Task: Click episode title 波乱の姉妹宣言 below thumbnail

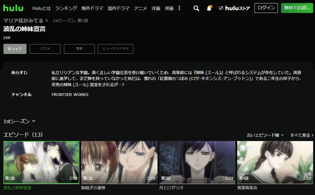Action: coord(17,188)
